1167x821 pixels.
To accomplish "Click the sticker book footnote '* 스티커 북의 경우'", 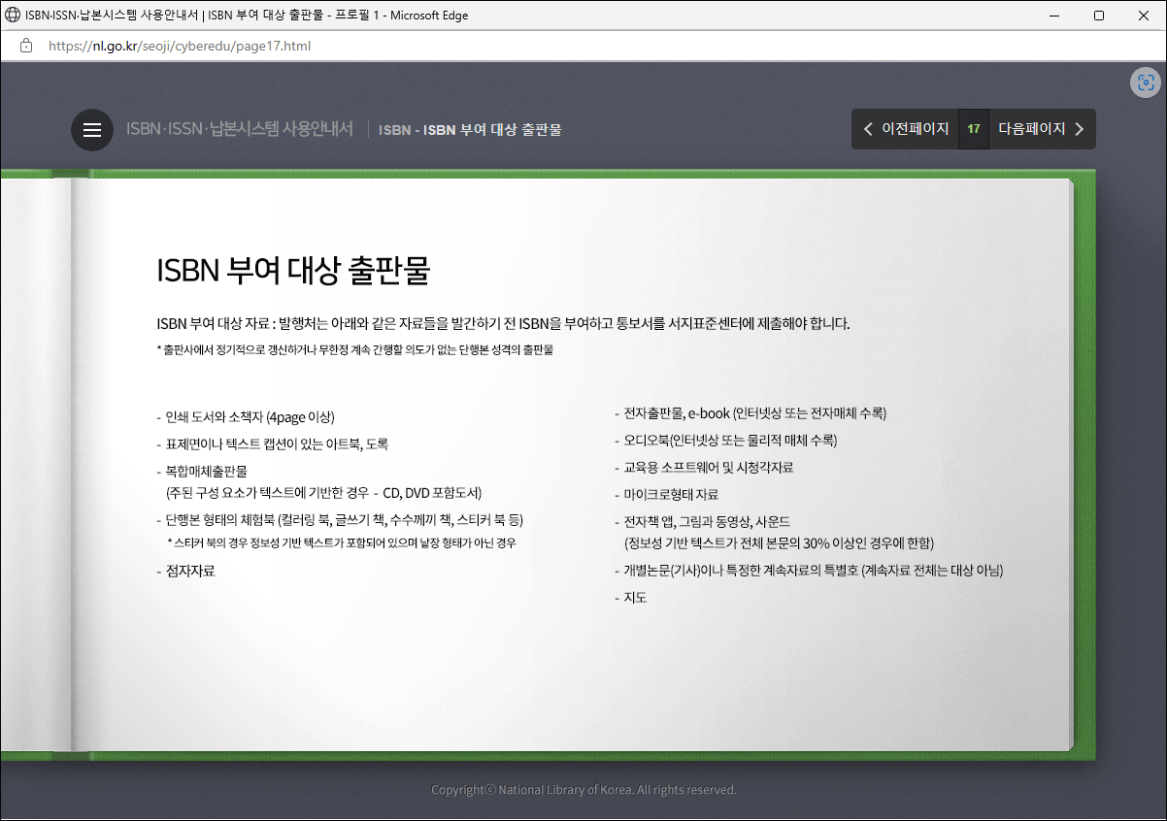I will point(342,542).
